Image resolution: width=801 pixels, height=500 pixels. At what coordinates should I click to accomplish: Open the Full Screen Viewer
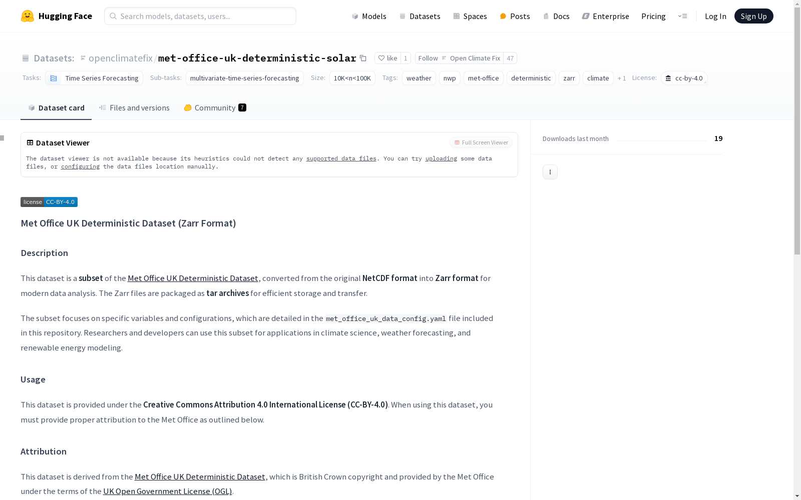click(x=481, y=142)
